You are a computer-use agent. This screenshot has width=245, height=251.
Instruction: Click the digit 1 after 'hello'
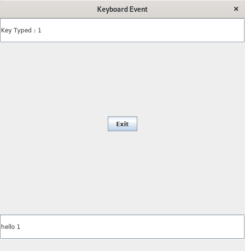coord(19,227)
